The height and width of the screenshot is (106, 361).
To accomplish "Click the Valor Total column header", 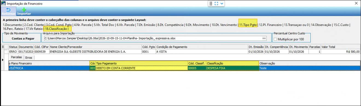I will (340, 47).
